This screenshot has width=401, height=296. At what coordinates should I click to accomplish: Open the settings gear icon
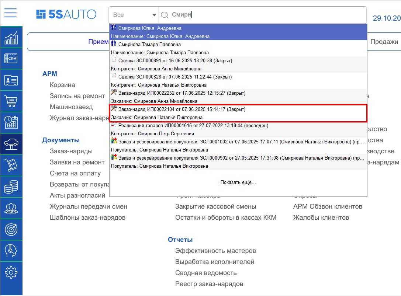click(x=11, y=272)
